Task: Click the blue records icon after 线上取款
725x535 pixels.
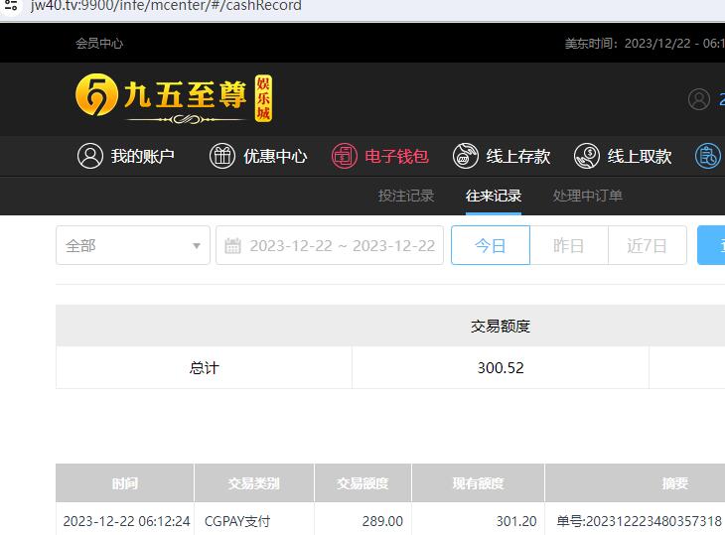Action: coord(708,156)
